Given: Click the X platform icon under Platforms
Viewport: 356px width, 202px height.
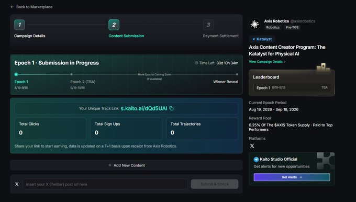Looking at the screenshot, I should click(252, 146).
